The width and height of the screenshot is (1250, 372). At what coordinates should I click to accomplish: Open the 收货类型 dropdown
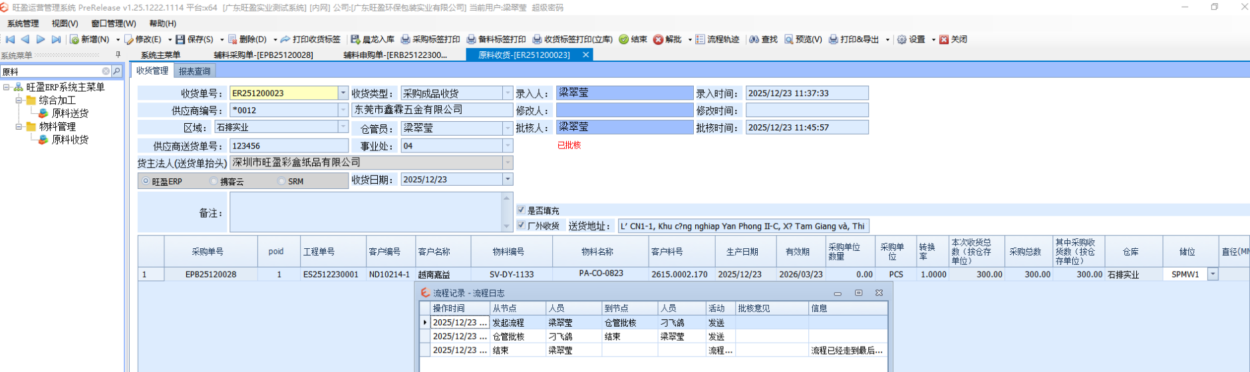508,93
